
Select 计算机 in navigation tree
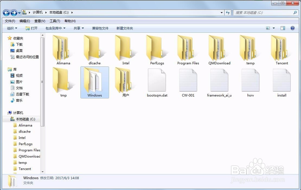(x=18, y=113)
